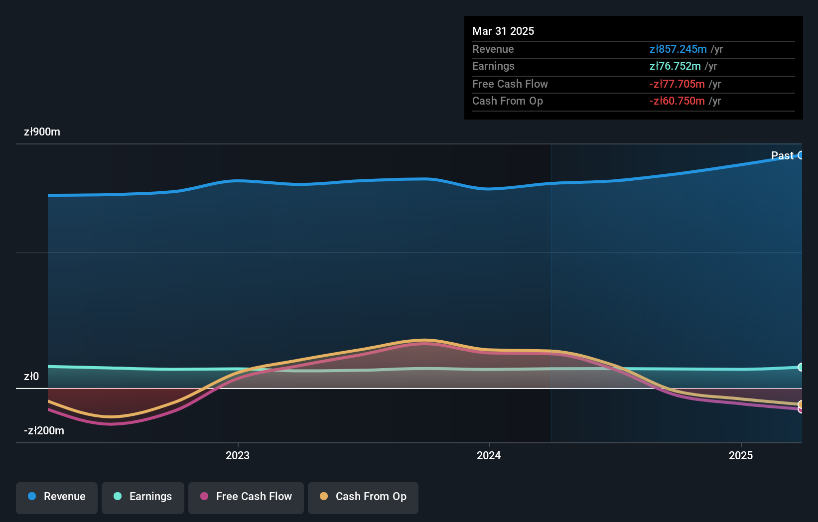Toggle the Revenue legend button
Viewport: 818px width, 522px height.
tap(57, 498)
